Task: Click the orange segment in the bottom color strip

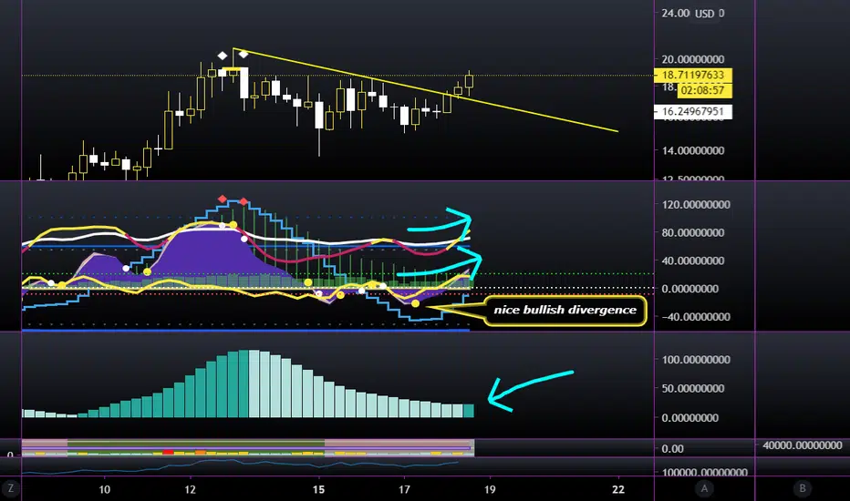Action: pyautogui.click(x=201, y=452)
